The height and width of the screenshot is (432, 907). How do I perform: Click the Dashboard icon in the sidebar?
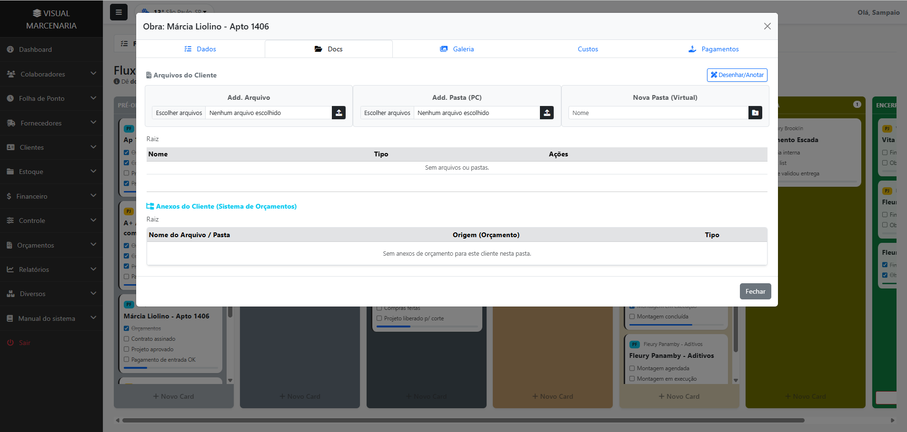(x=10, y=49)
